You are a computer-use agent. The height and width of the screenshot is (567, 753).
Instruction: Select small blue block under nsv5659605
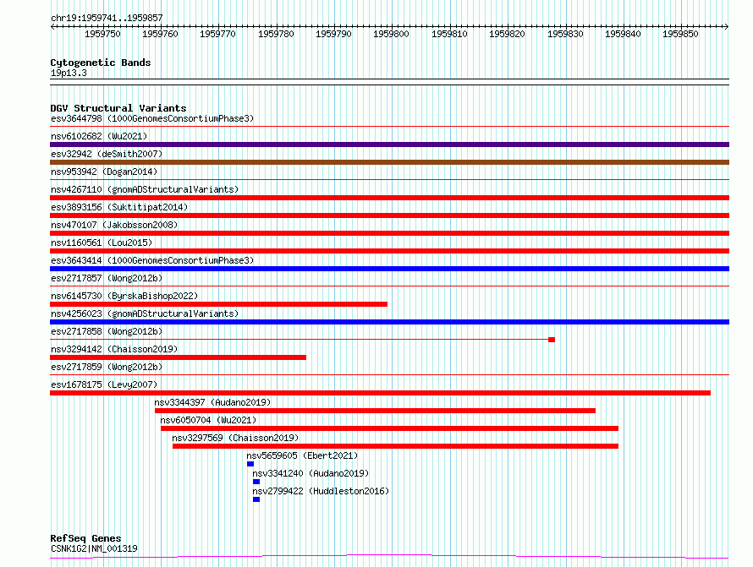[250, 464]
